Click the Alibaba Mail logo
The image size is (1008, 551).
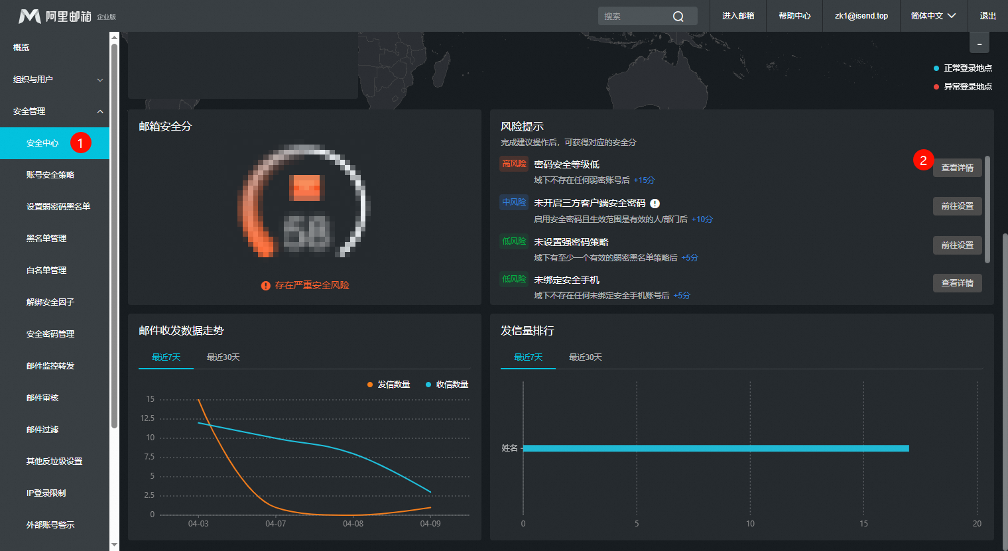click(54, 16)
